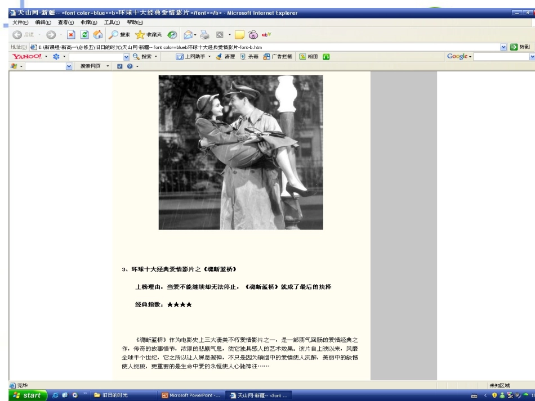Viewport: 535px width, 401px height.
Task: Switch to Microsoft PowerPoint in taskbar
Action: tap(191, 395)
